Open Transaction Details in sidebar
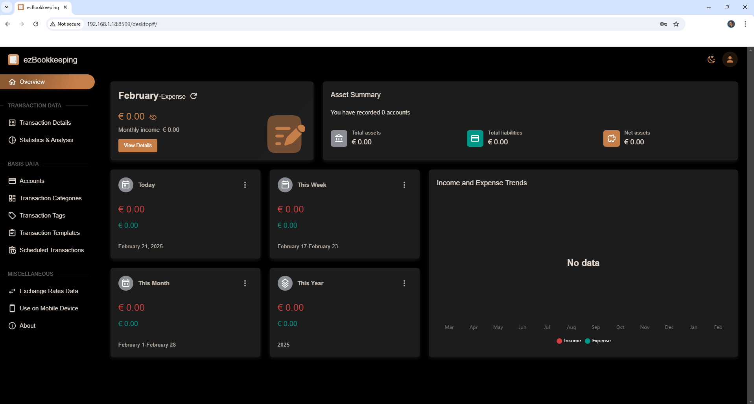The image size is (754, 404). click(x=45, y=123)
